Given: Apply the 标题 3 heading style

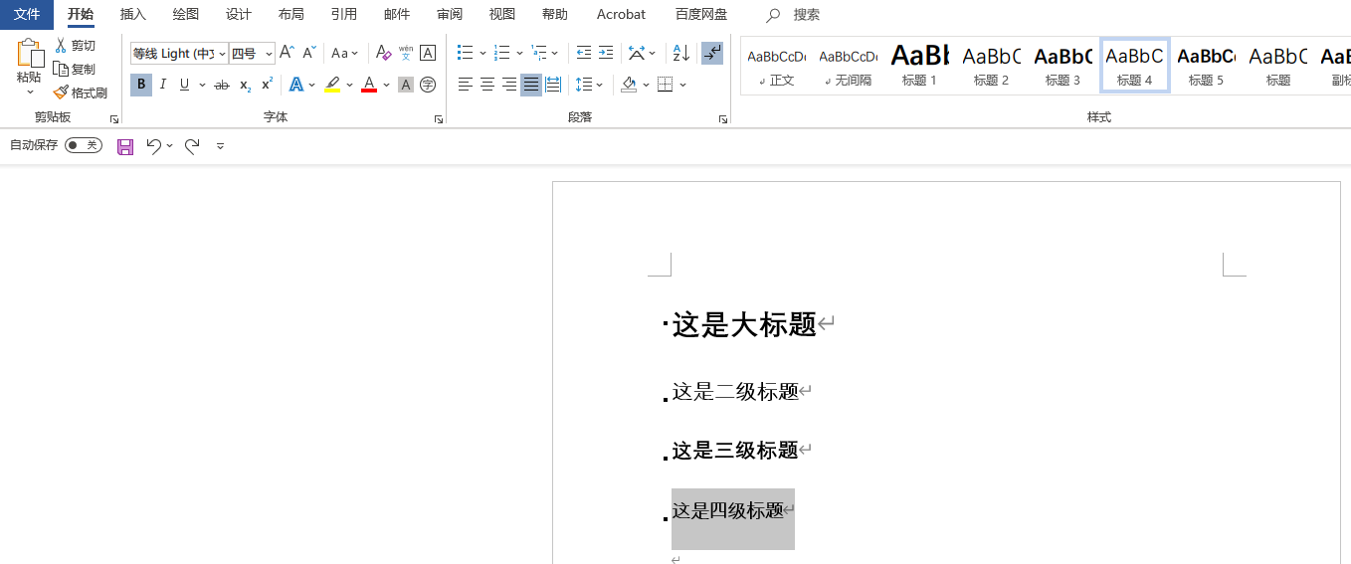Looking at the screenshot, I should pyautogui.click(x=1063, y=67).
